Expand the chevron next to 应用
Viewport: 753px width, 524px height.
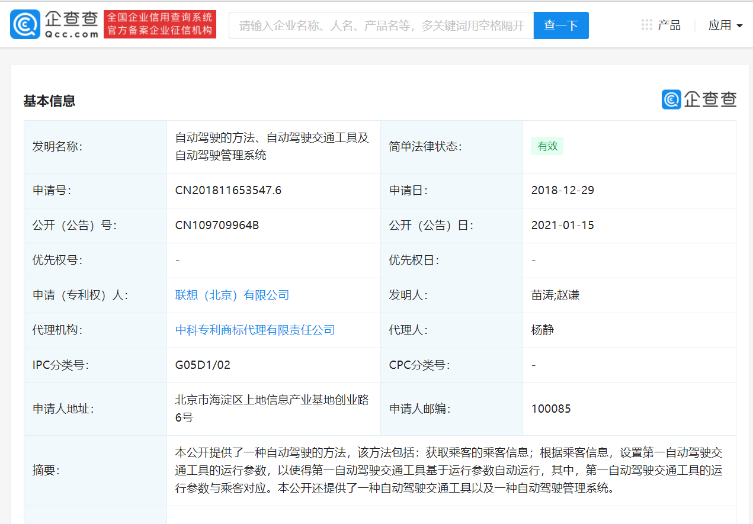coord(740,26)
